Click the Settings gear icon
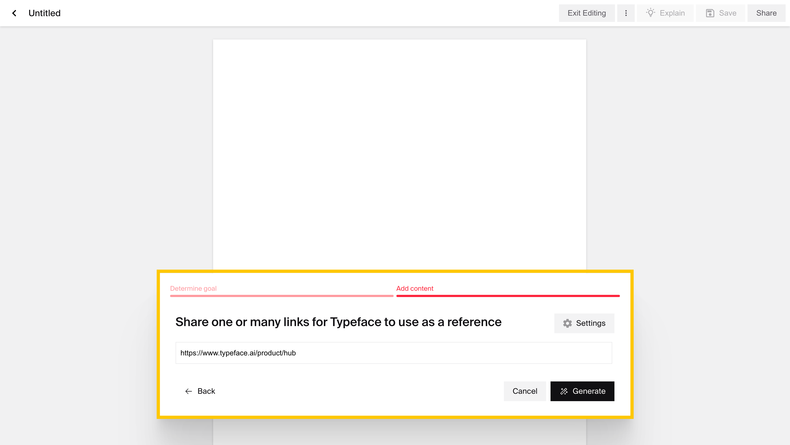This screenshot has width=790, height=445. pyautogui.click(x=567, y=323)
